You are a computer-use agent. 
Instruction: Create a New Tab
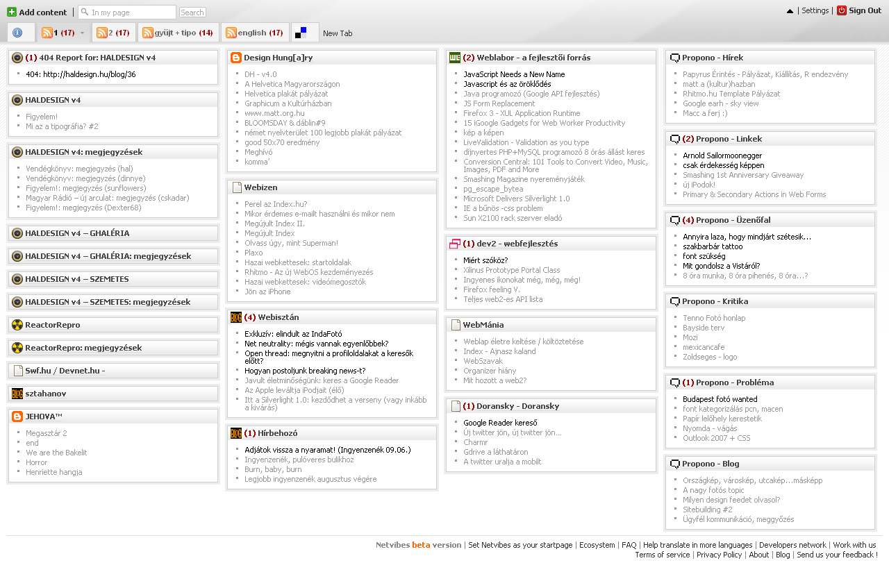[x=338, y=33]
